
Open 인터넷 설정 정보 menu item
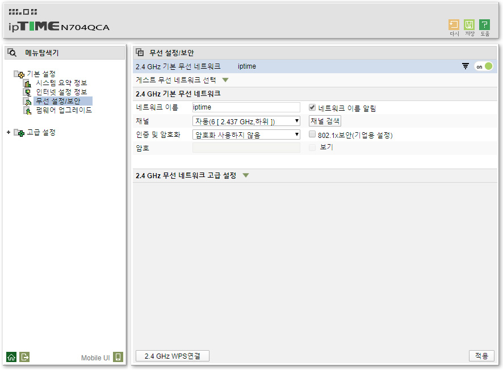coord(61,92)
